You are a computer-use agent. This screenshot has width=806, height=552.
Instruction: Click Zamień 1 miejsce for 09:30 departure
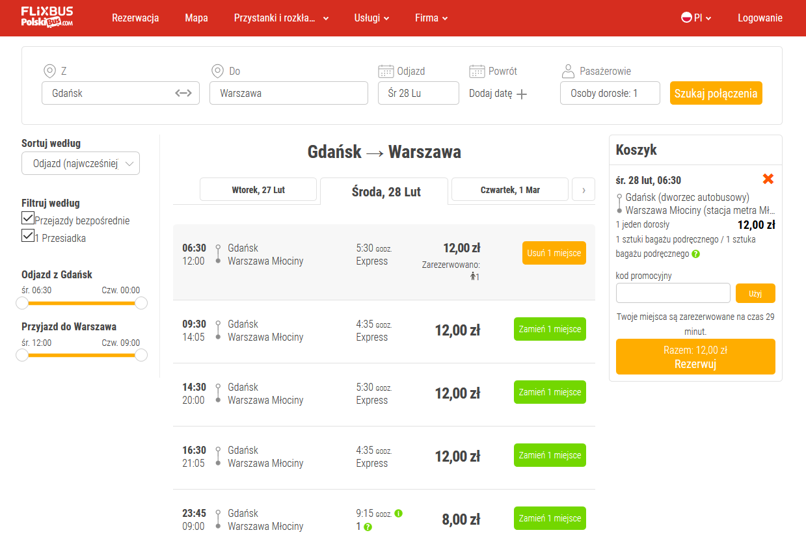[550, 329]
